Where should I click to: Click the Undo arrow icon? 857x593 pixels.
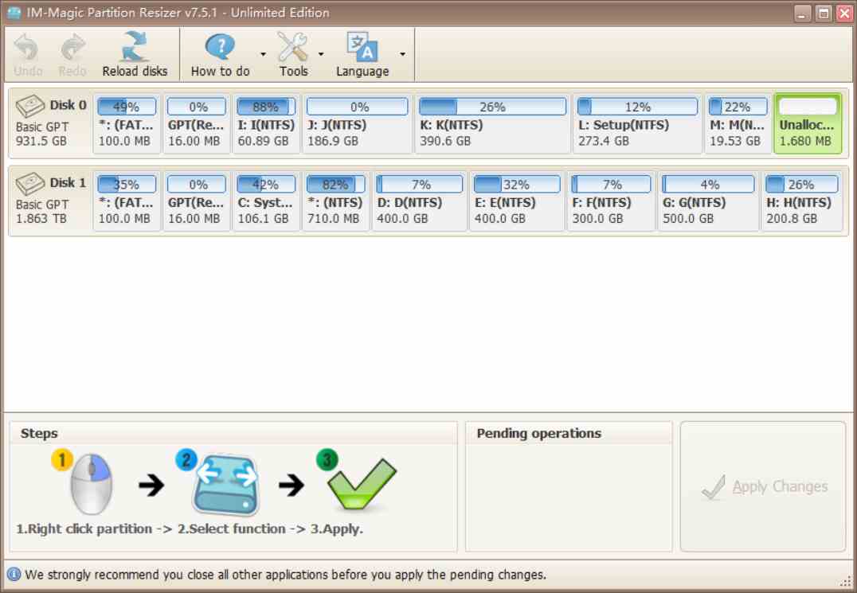[26, 48]
